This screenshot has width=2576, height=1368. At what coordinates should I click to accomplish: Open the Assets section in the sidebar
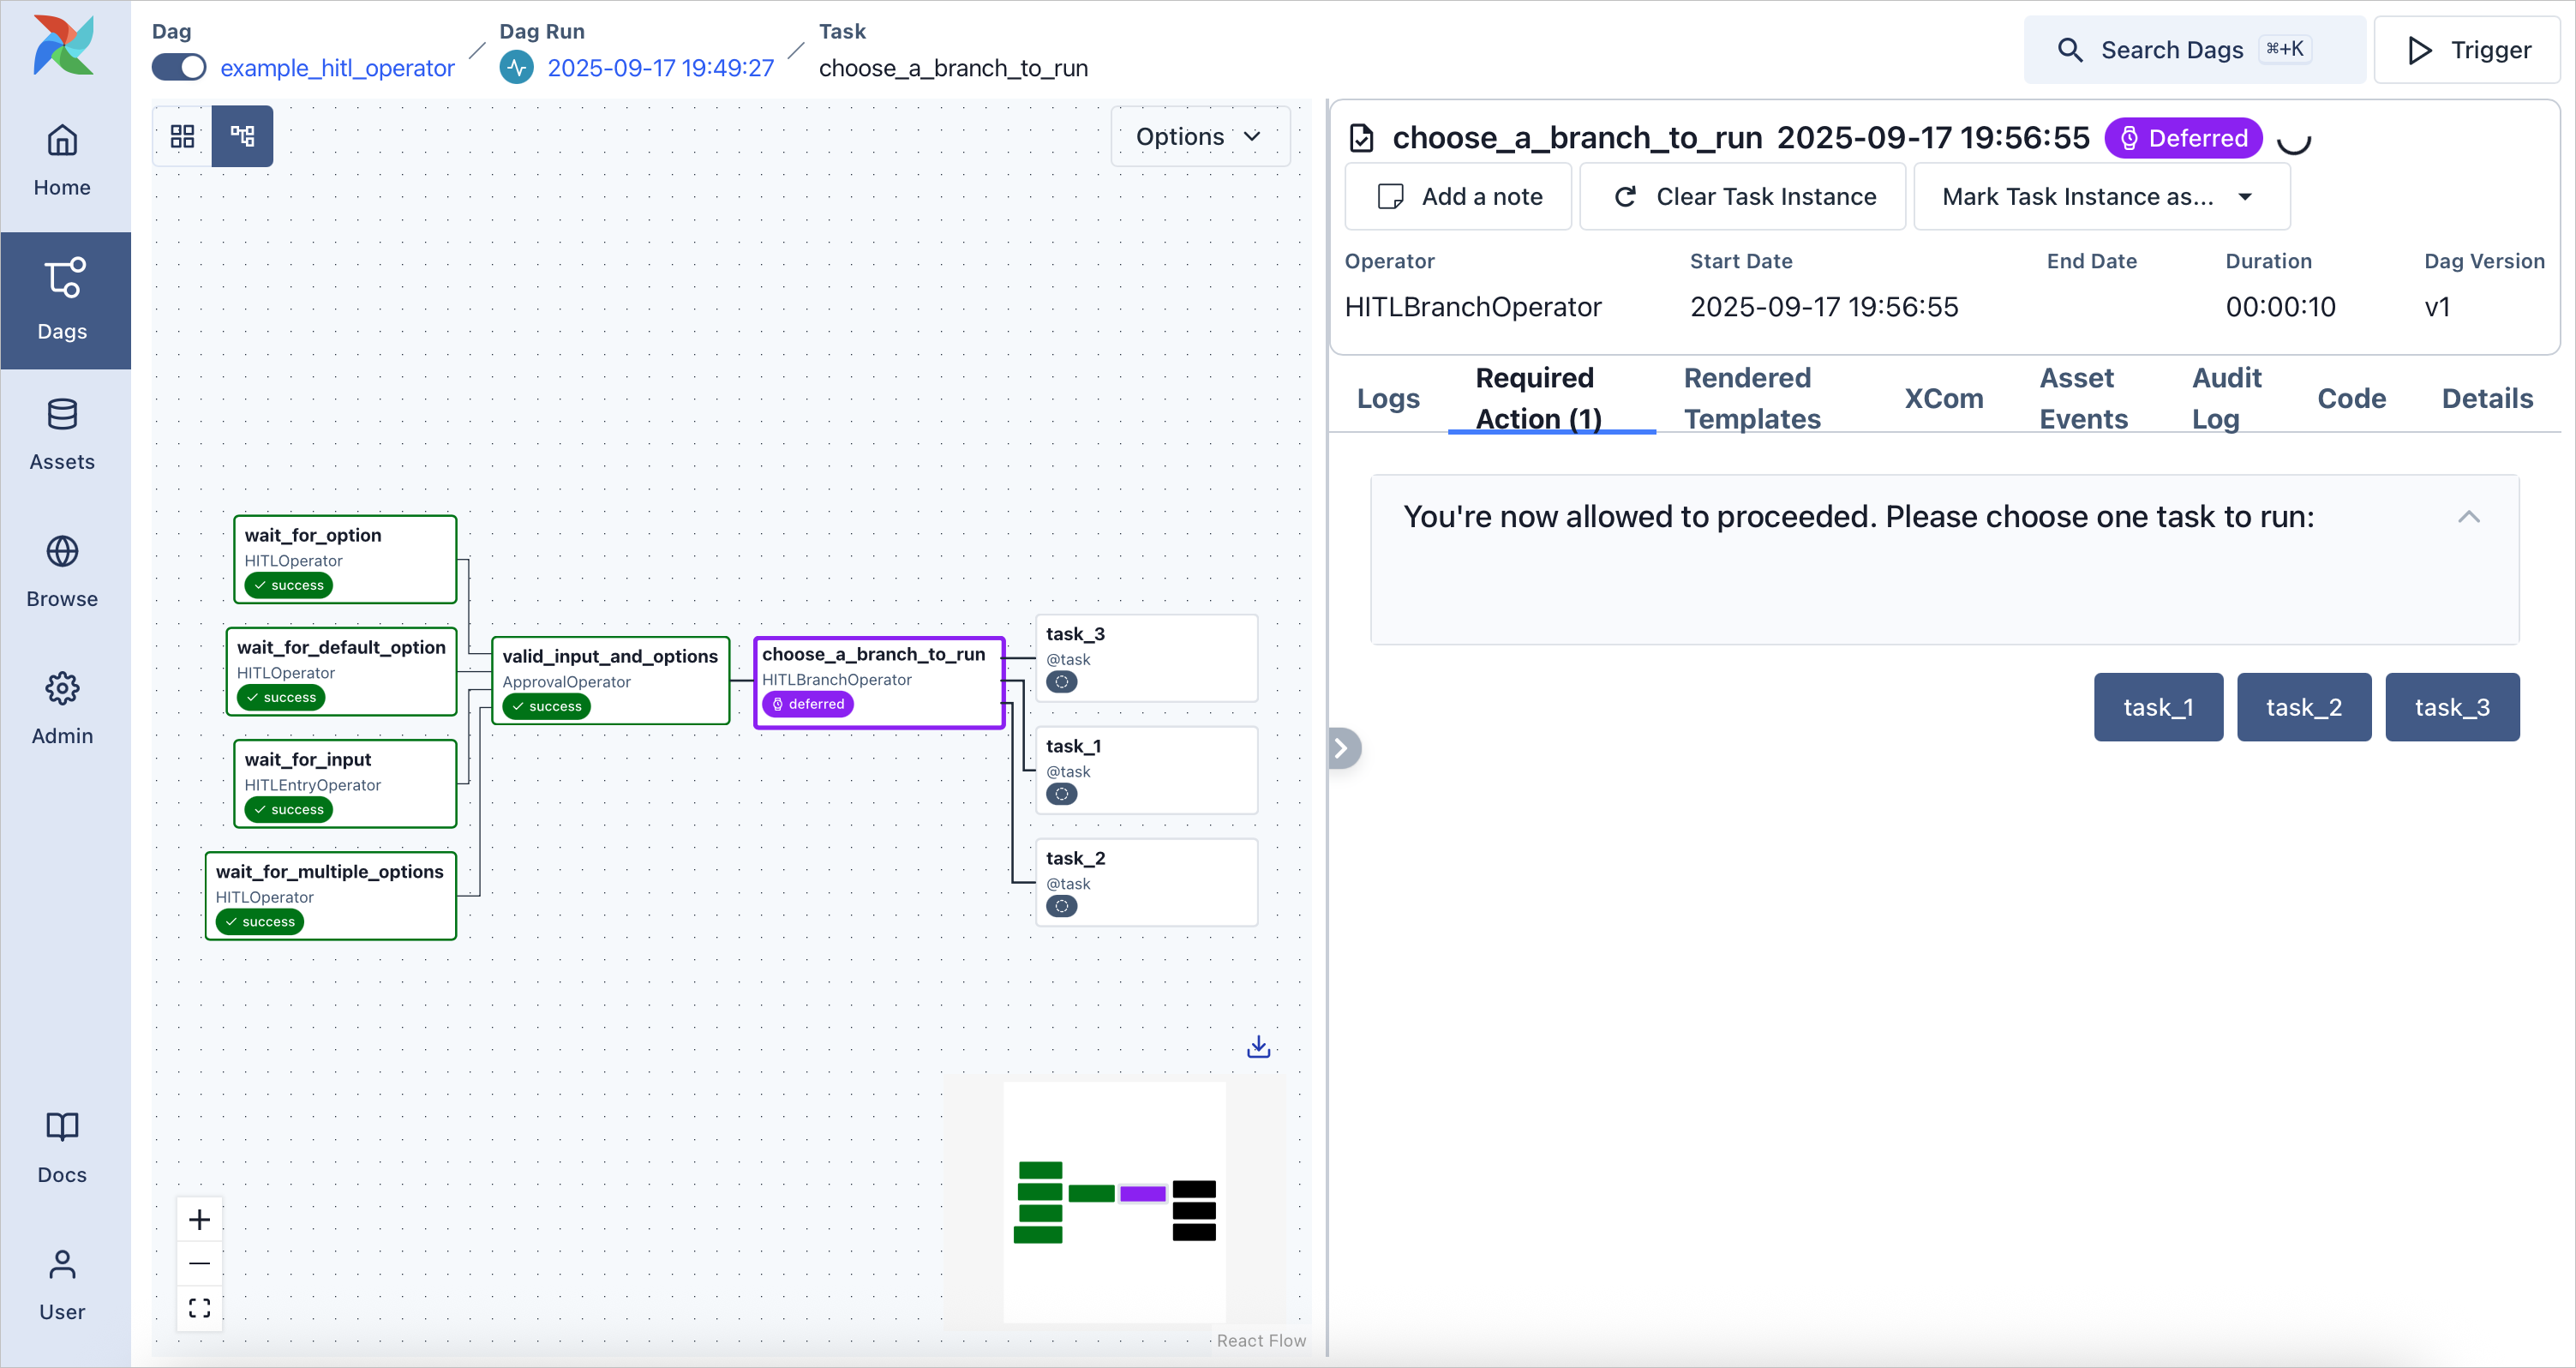click(62, 434)
